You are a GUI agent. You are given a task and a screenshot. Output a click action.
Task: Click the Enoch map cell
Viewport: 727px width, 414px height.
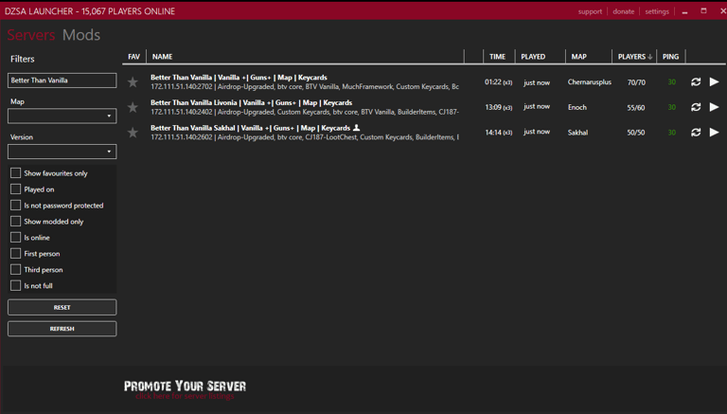[x=577, y=107]
